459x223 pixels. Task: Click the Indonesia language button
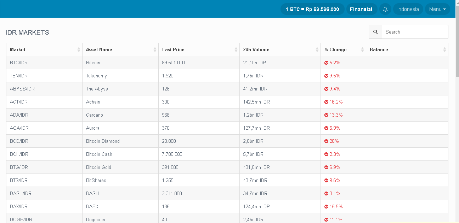(408, 9)
